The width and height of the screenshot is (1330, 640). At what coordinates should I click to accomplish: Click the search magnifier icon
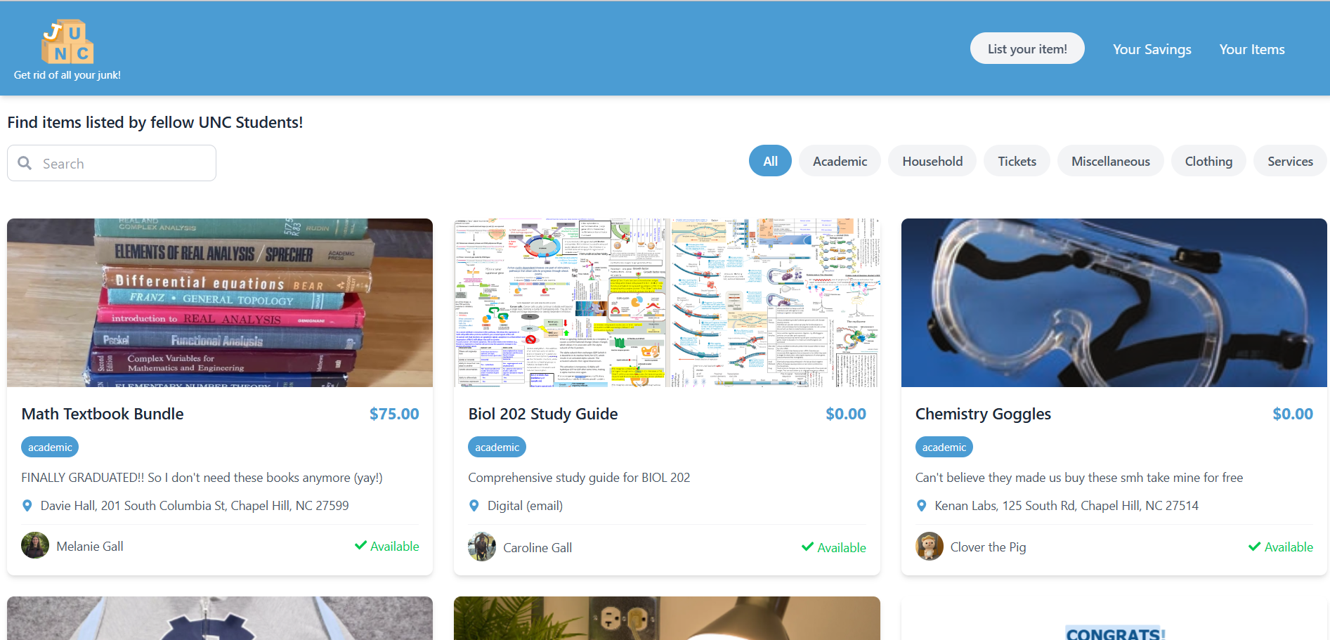[25, 163]
